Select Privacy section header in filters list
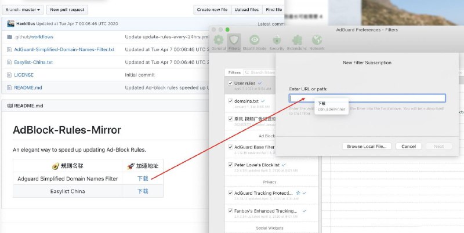 269,182
